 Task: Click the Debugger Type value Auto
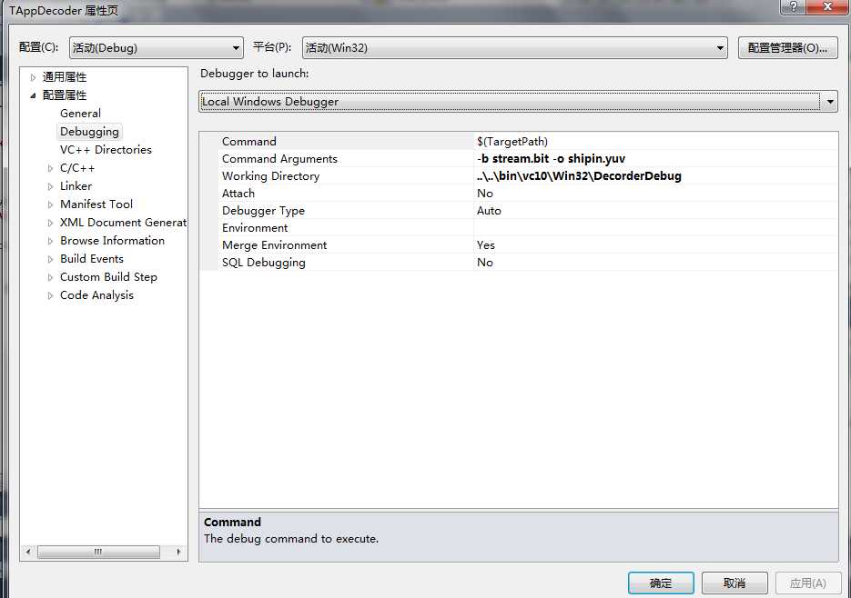click(x=489, y=211)
